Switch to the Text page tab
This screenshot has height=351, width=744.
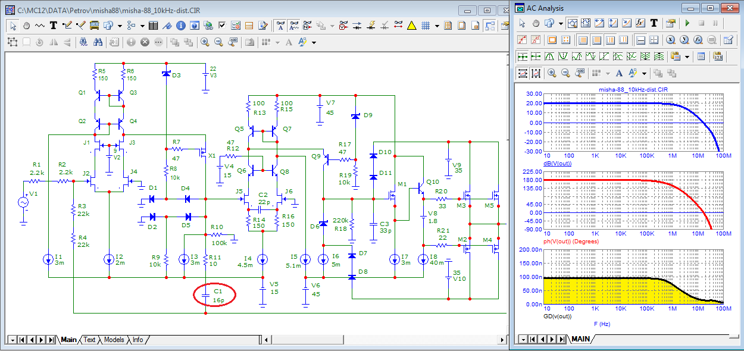(89, 340)
